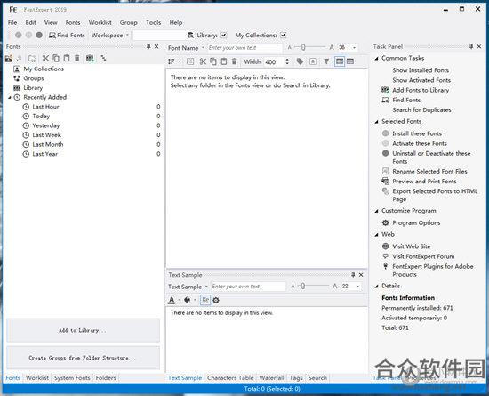Select the Groups tree item

tap(34, 78)
